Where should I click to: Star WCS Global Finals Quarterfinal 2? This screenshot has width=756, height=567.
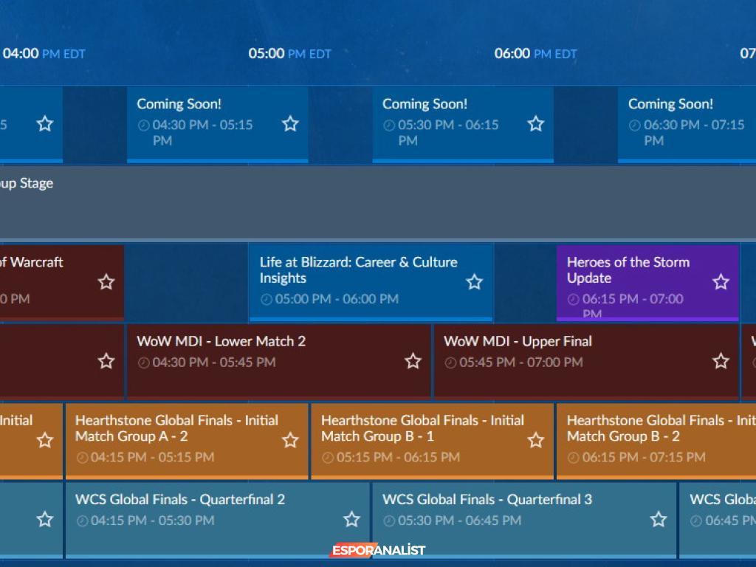coord(351,519)
